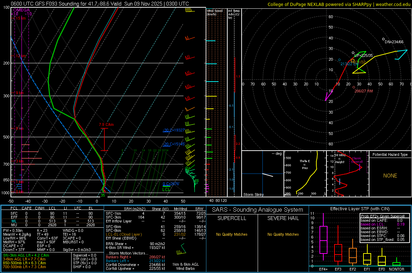Click the SFC-1km shear row label
412x273 pixels.
(113, 213)
